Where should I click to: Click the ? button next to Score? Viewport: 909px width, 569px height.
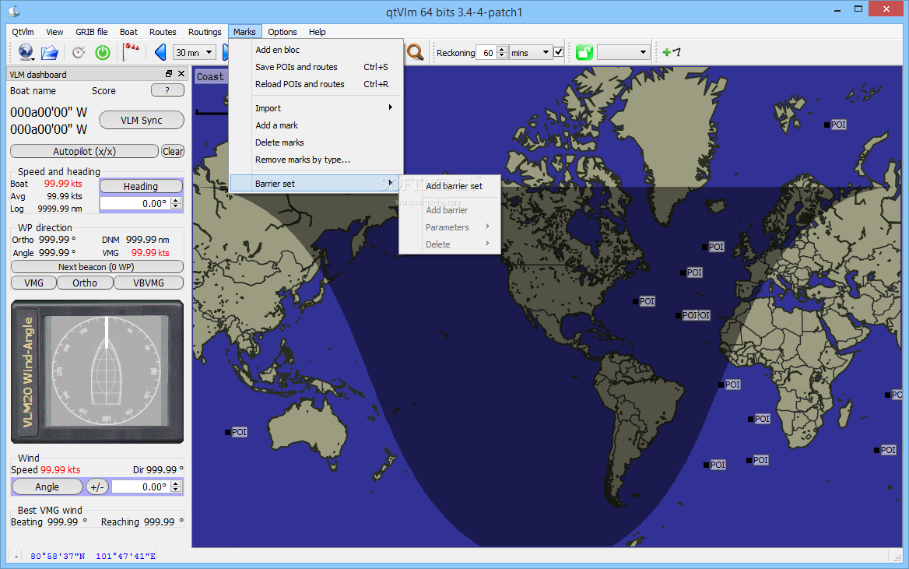click(x=167, y=90)
